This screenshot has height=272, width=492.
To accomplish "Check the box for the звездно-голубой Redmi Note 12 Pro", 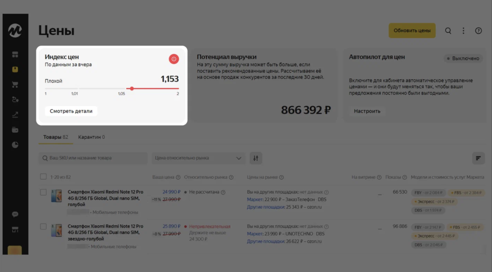I will pyautogui.click(x=43, y=226).
